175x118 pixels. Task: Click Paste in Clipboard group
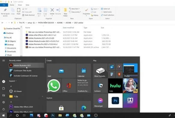[19, 11]
